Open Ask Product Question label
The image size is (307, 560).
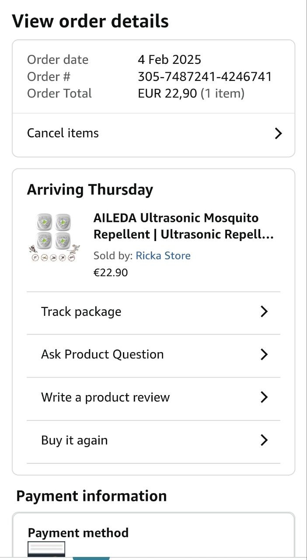point(102,354)
